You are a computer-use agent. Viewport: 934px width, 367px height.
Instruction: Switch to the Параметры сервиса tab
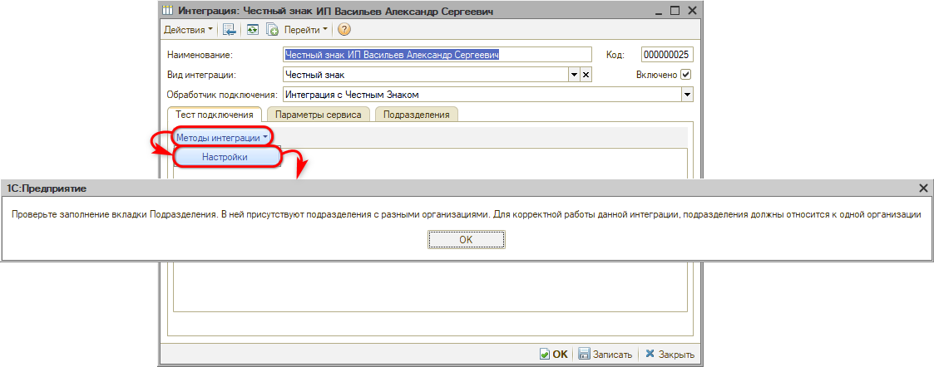click(318, 115)
